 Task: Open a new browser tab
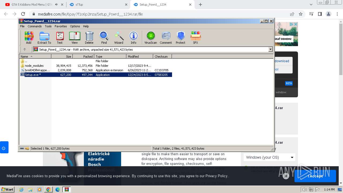click(200, 5)
